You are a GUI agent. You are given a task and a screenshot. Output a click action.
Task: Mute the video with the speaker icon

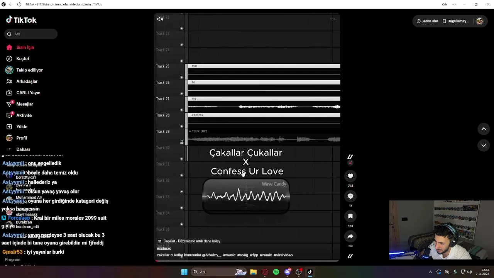[x=160, y=19]
